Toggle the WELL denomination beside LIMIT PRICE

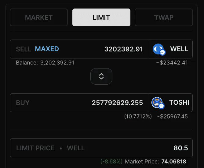click(76, 148)
